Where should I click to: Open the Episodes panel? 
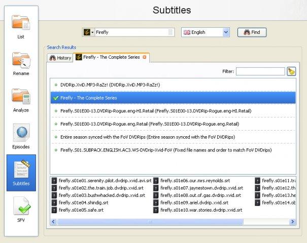(x=21, y=136)
